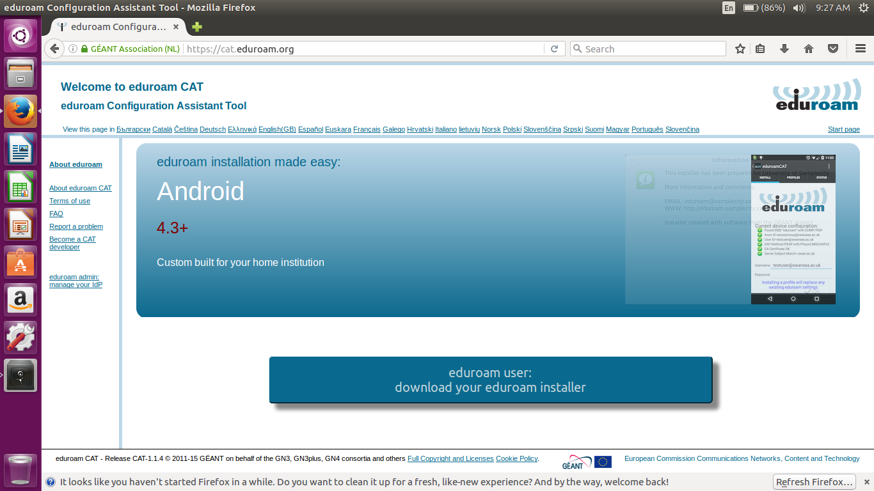Launch LibreOffice Writer from the dock

click(20, 150)
